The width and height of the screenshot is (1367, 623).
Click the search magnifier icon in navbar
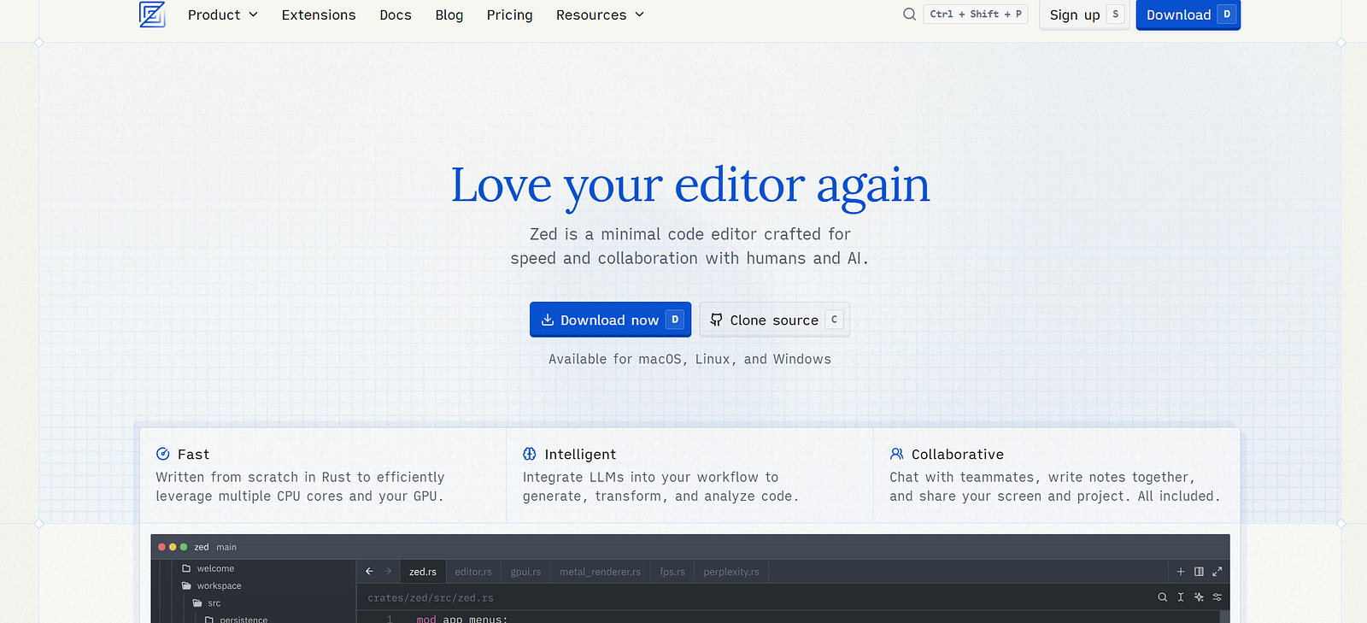(909, 14)
